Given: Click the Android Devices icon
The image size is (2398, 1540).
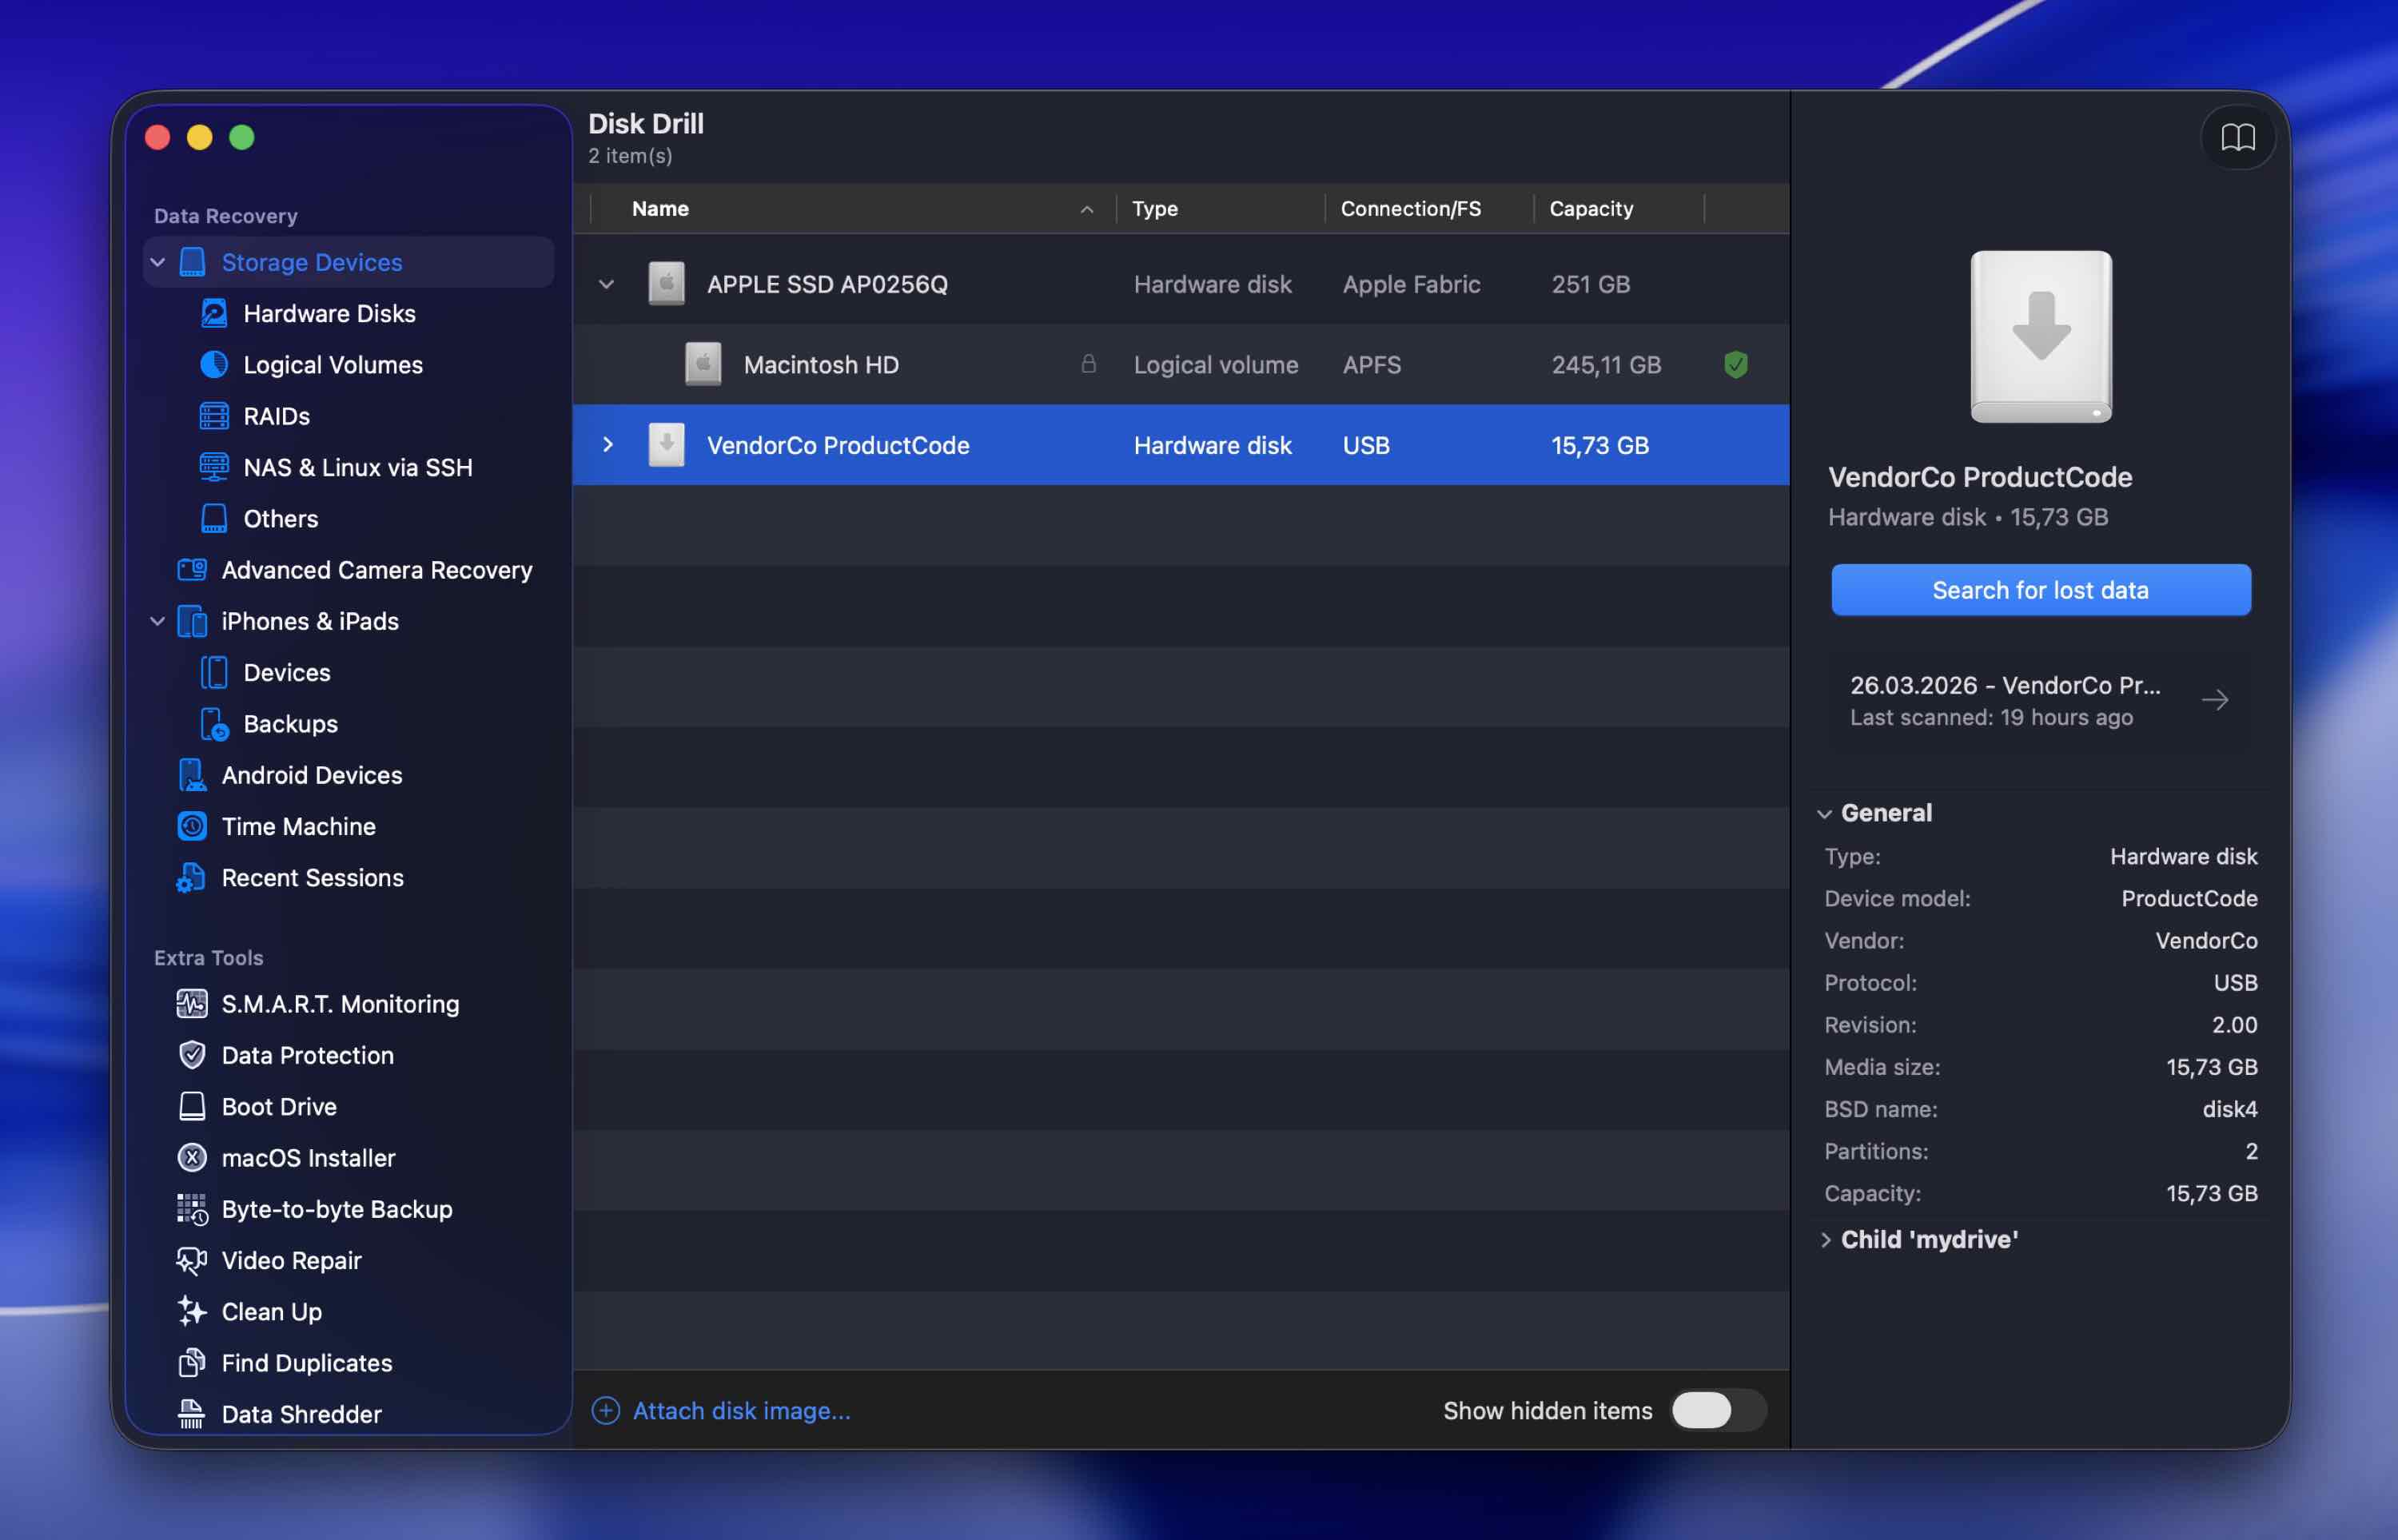Looking at the screenshot, I should point(192,775).
